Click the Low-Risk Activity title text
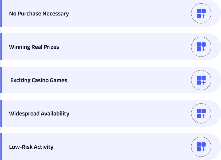 click(31, 147)
